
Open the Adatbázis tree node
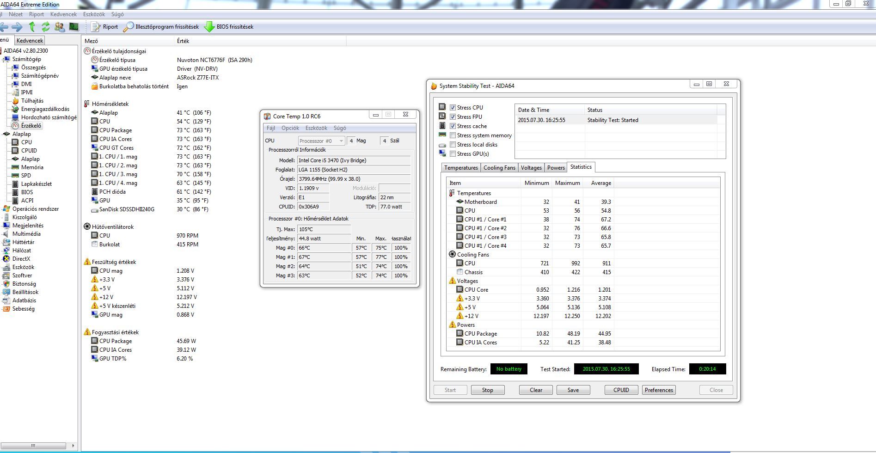coord(24,300)
